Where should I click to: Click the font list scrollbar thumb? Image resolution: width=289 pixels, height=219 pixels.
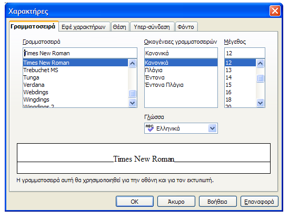coord(132,94)
